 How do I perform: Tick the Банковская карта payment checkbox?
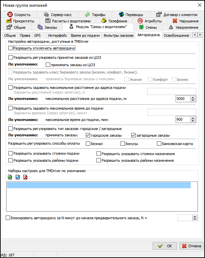click(x=159, y=144)
